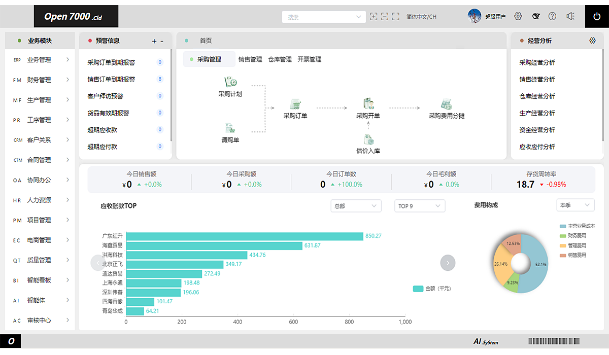
Task: Click the 采购开单 workflow icon
Action: click(x=368, y=104)
